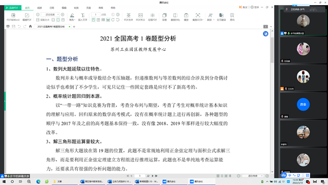Zoom out using bottom-bar minus button
Viewport: 328px width, 185px height.
pyautogui.click(x=238, y=176)
